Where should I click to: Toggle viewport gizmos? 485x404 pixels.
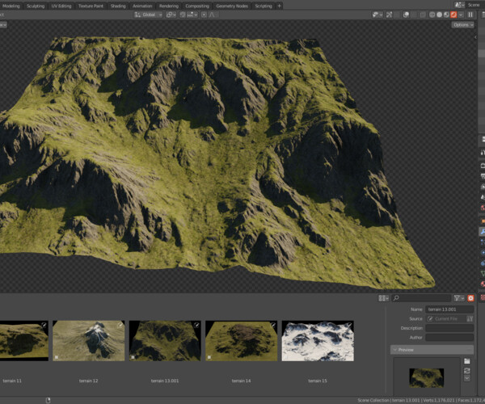coord(389,15)
